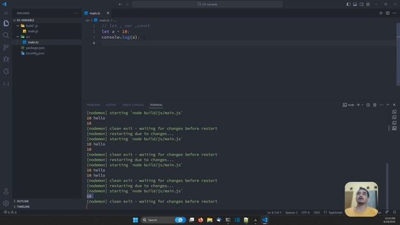Click the Run file play icon
The width and height of the screenshot is (400, 225).
tap(381, 13)
